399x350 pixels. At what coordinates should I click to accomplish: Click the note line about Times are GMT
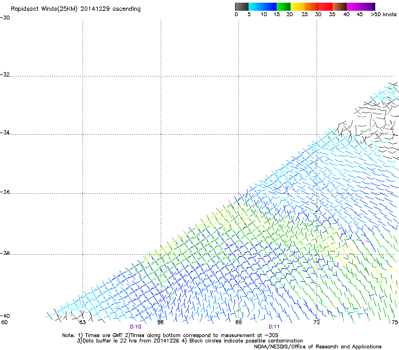pyautogui.click(x=170, y=335)
